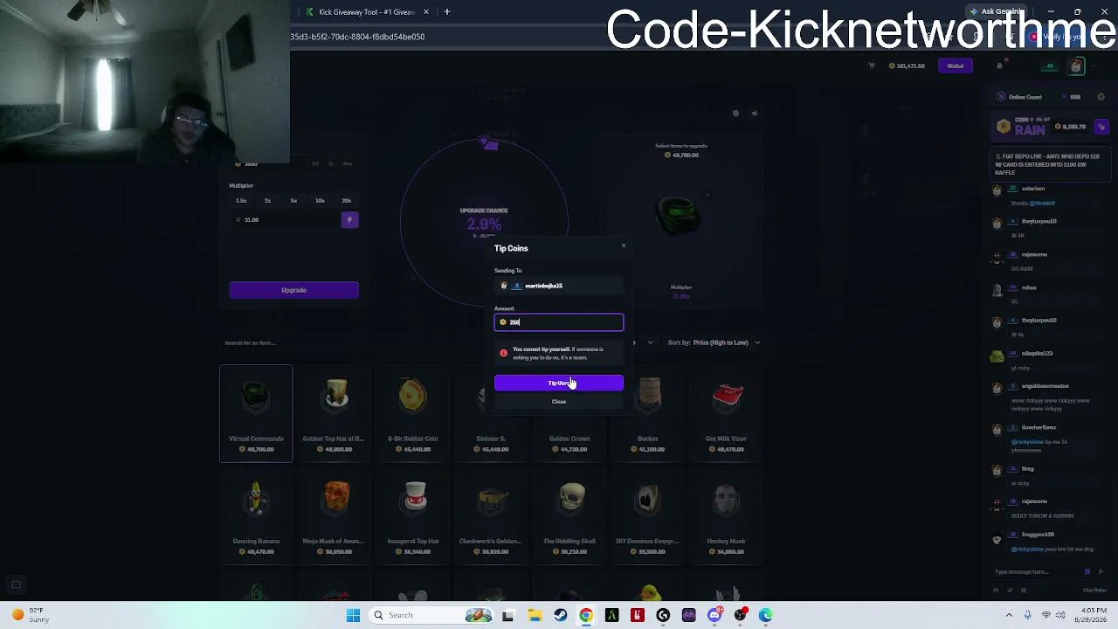
Task: Select The Riddling Skull item
Action: click(x=569, y=516)
